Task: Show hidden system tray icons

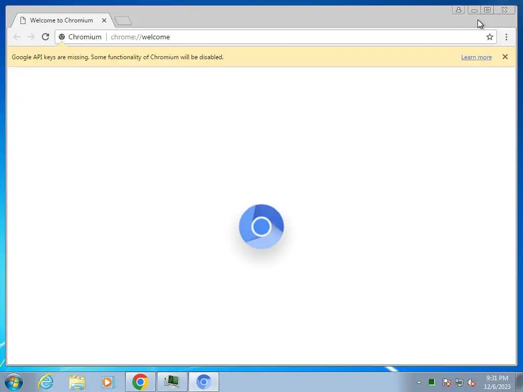Action: [419, 382]
